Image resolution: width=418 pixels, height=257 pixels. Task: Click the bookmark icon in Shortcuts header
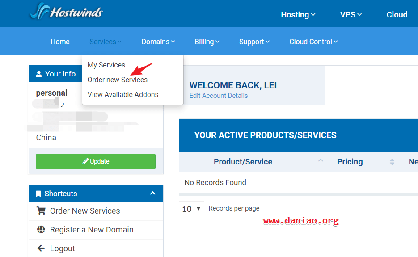pos(38,194)
